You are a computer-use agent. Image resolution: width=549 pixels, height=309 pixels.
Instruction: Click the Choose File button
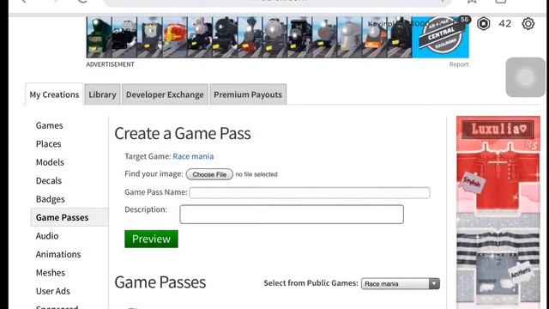(209, 174)
